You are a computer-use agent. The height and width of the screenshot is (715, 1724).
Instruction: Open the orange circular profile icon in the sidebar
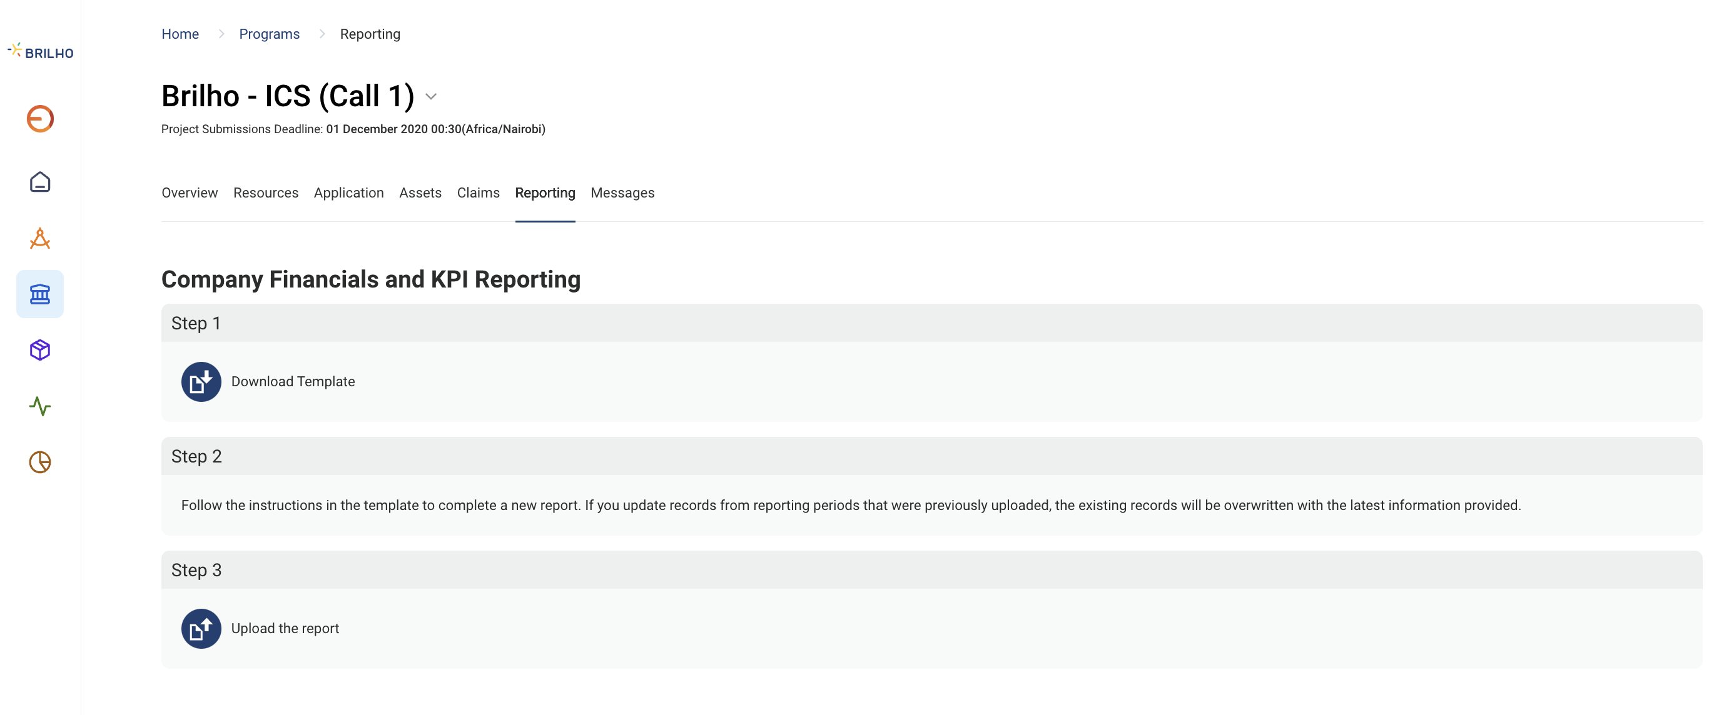pos(40,119)
